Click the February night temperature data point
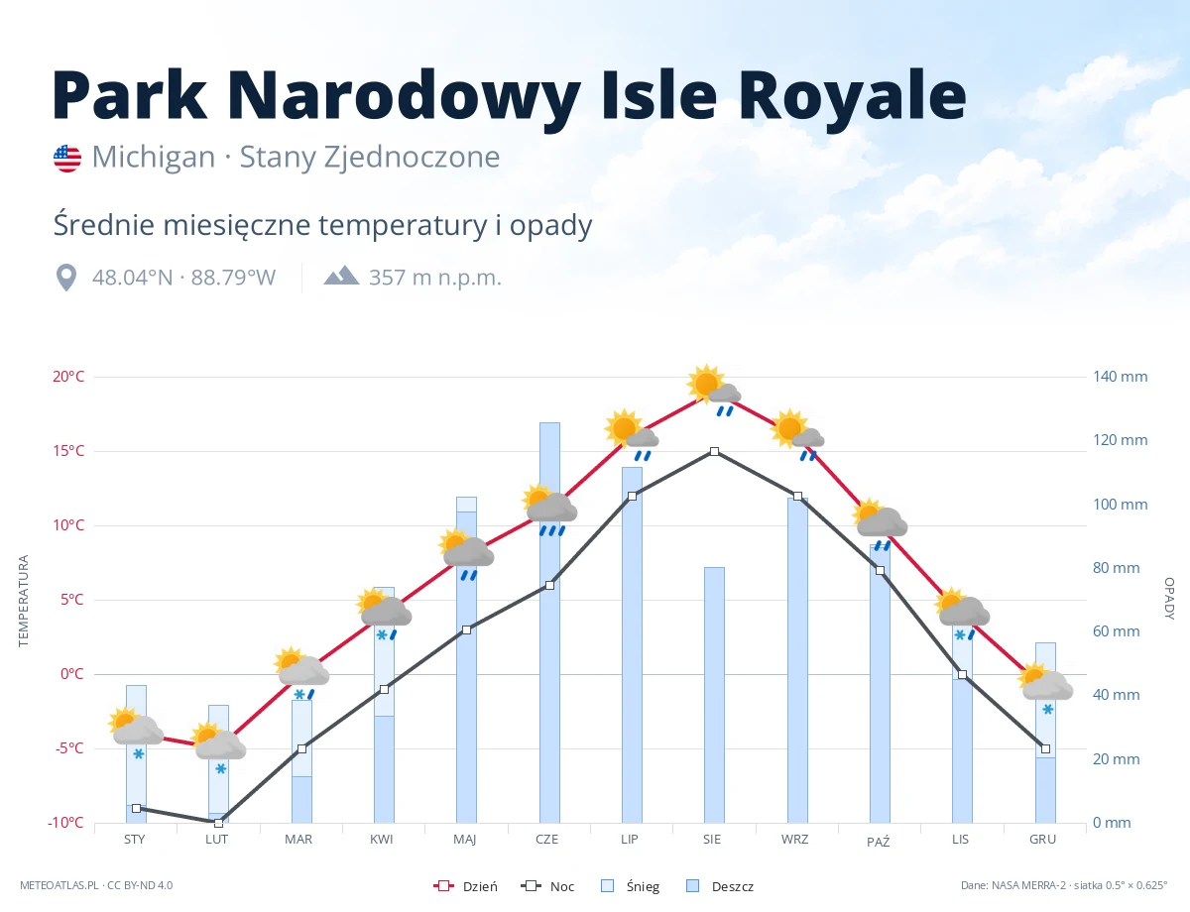Image resolution: width=1190 pixels, height=912 pixels. (x=218, y=822)
